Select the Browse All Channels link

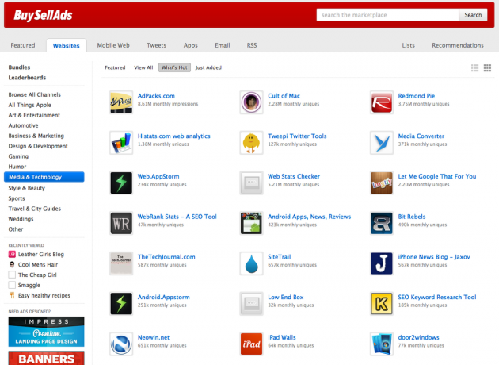[x=34, y=94]
